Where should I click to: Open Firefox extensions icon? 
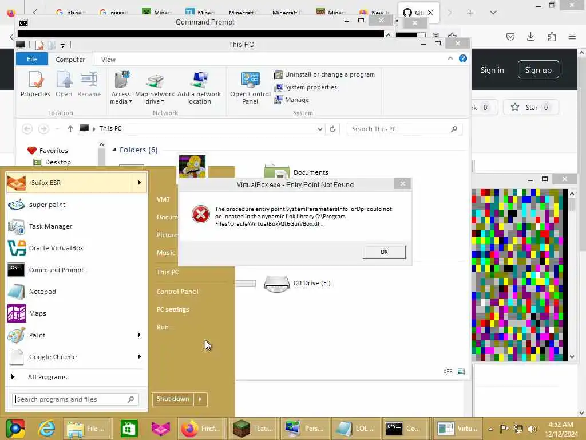pyautogui.click(x=552, y=36)
